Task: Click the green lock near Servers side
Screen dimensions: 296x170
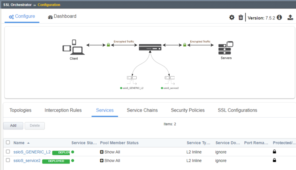Action: tap(185, 45)
